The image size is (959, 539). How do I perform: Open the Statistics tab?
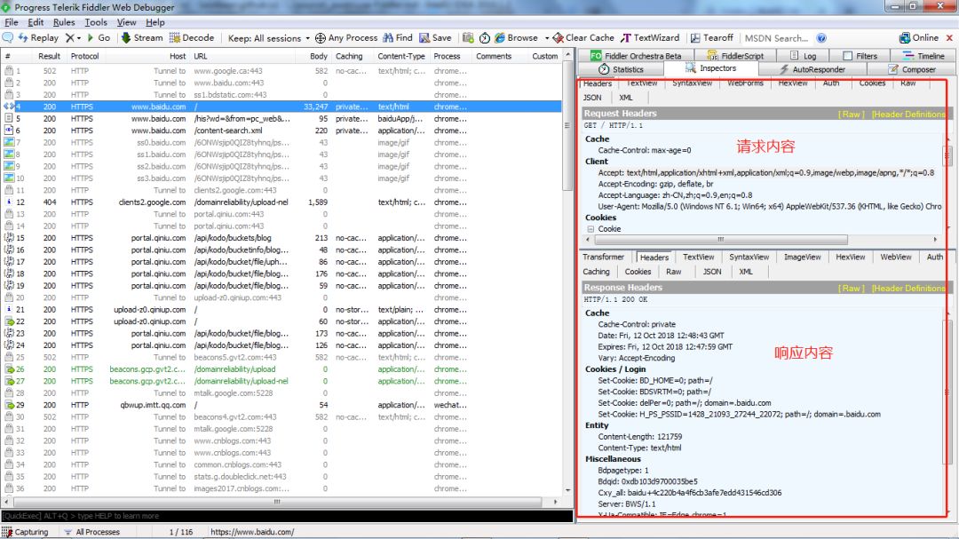click(621, 69)
